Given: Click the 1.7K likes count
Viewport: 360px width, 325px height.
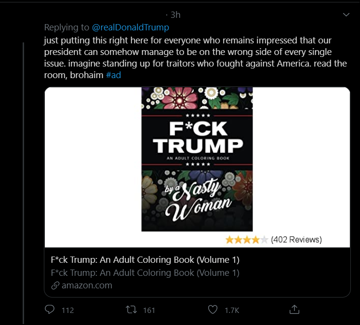Looking at the screenshot, I should click(232, 310).
